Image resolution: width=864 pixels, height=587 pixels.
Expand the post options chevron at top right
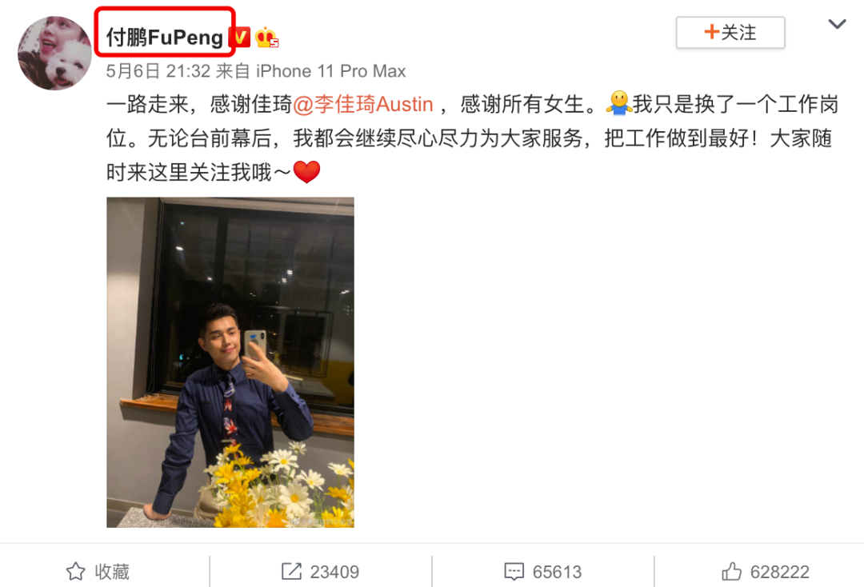coord(837,24)
